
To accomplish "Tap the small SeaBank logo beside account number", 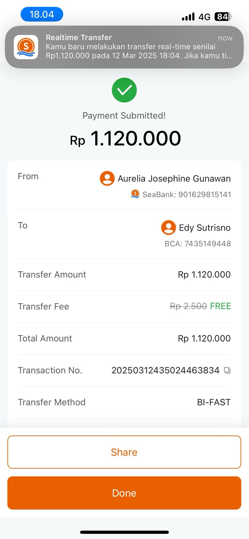I will pyautogui.click(x=135, y=194).
